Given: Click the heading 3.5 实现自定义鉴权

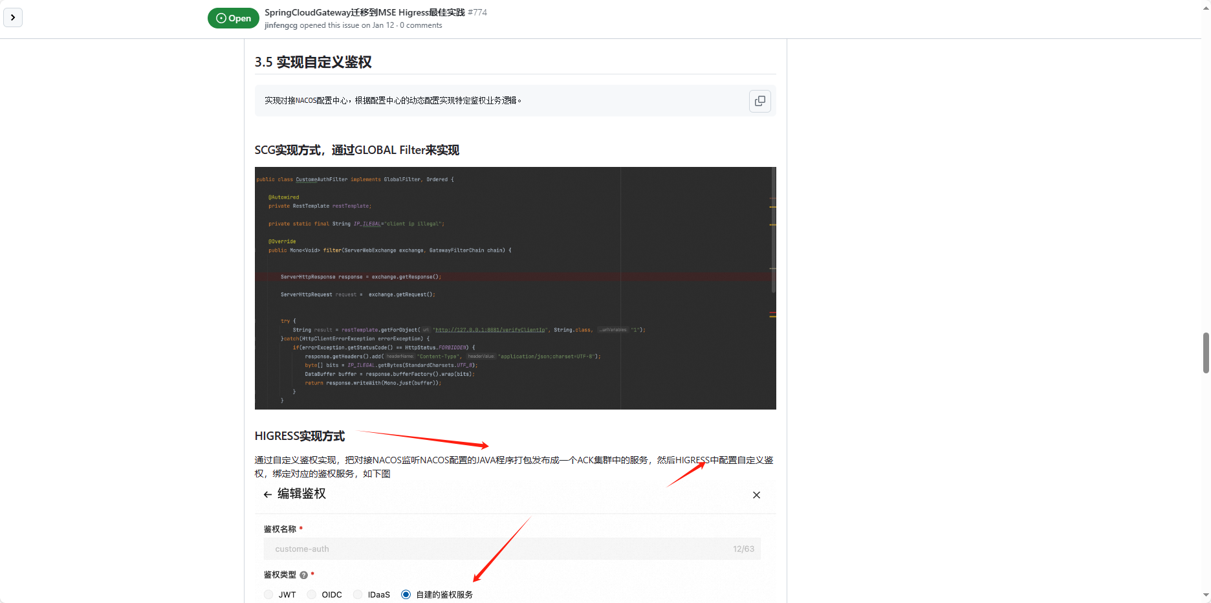Looking at the screenshot, I should (x=313, y=62).
